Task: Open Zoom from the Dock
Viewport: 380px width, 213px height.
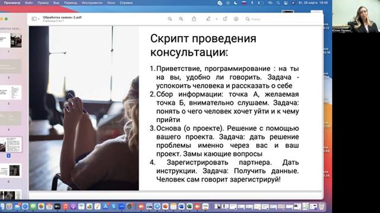Action: tap(121, 206)
